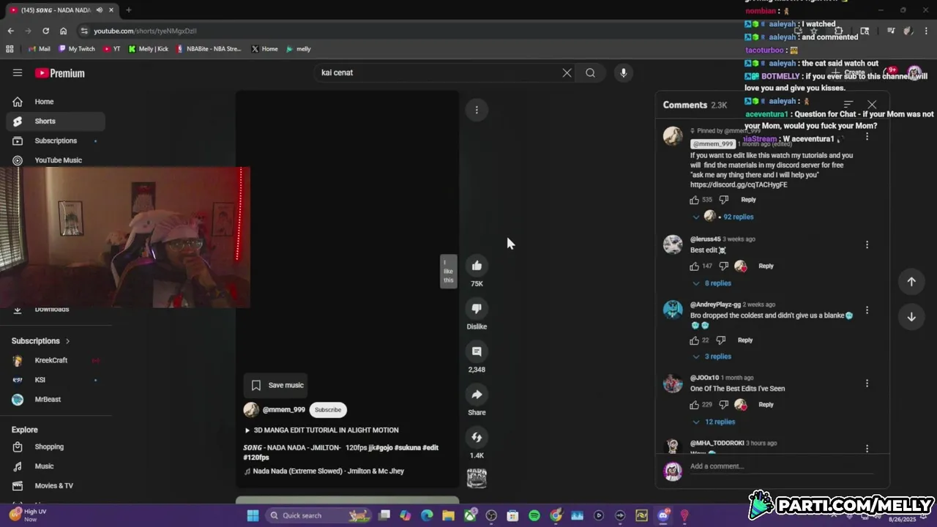
Task: Open options menu for @JOOx10 comment
Action: click(x=867, y=384)
